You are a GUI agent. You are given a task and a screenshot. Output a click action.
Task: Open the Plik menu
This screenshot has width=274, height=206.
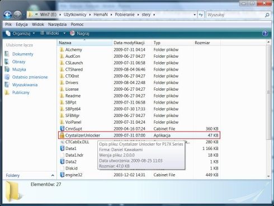[x=8, y=25]
